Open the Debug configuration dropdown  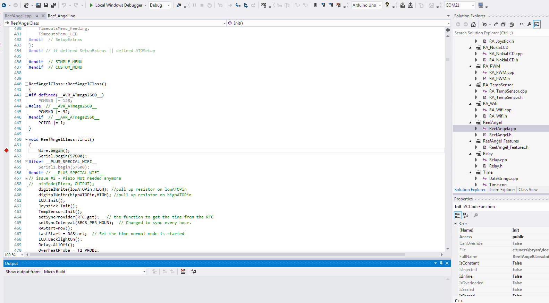160,5
